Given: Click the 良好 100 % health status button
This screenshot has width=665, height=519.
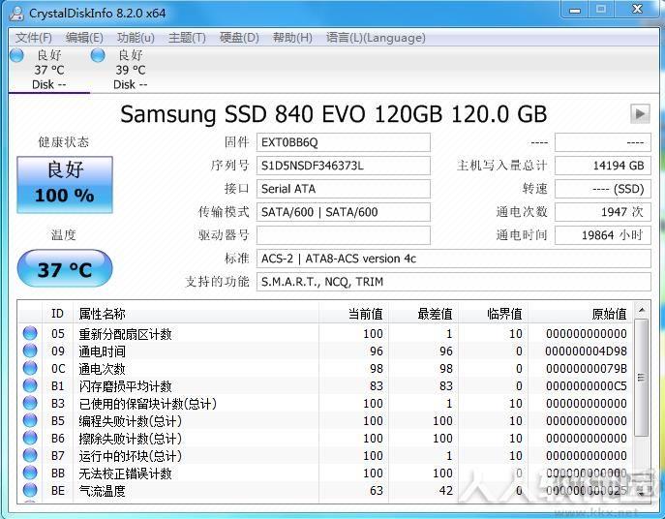Looking at the screenshot, I should [x=65, y=185].
